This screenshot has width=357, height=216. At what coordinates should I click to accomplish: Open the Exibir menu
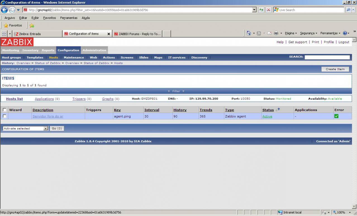[x=35, y=18]
